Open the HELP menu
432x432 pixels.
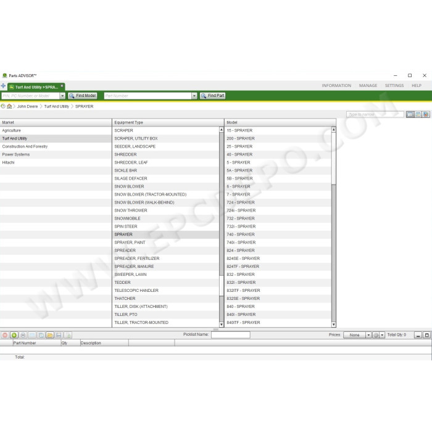(417, 86)
